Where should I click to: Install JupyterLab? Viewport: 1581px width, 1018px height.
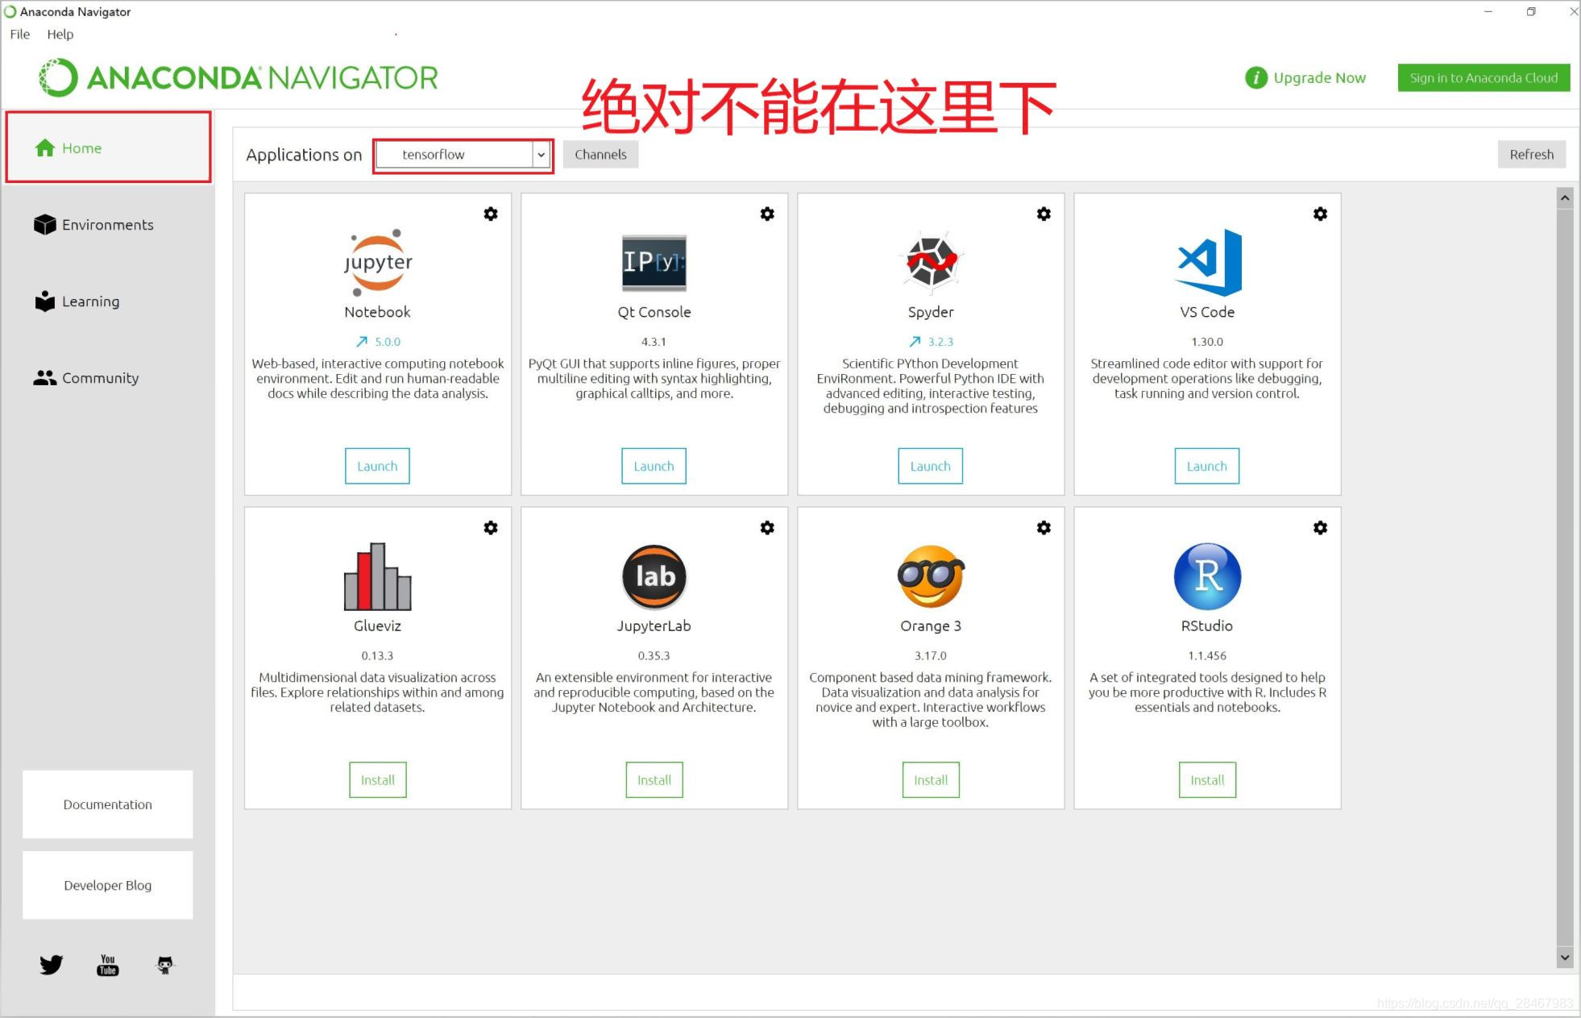(x=654, y=779)
